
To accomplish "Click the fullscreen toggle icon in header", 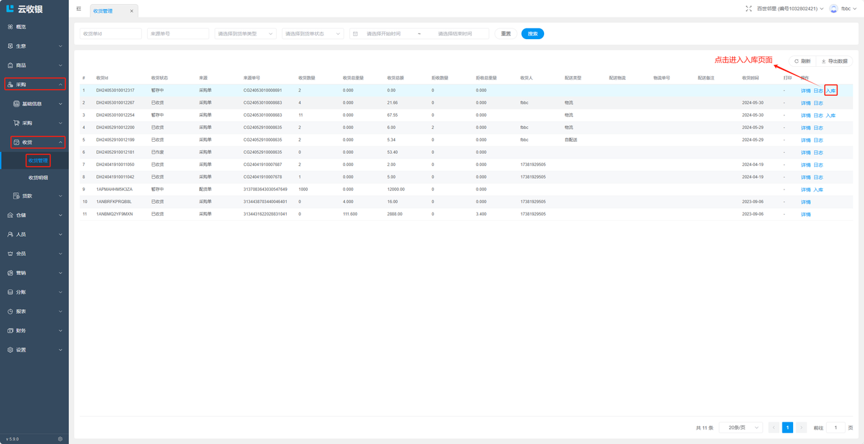I will pos(749,9).
